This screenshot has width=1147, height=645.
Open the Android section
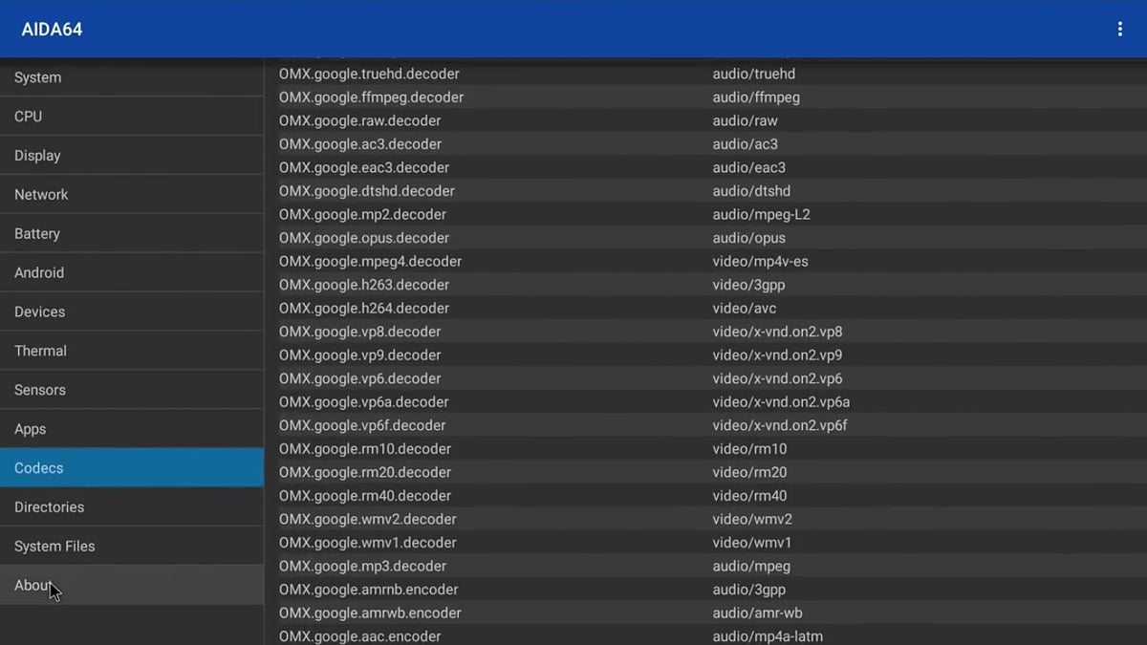coord(132,273)
